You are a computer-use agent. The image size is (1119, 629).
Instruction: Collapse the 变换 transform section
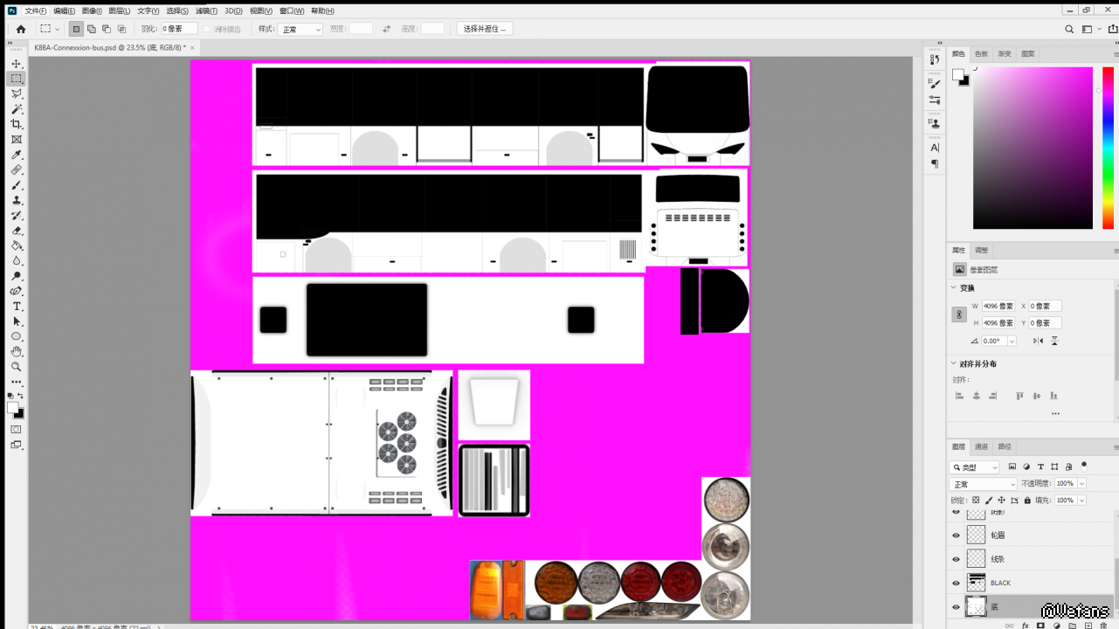click(x=953, y=287)
